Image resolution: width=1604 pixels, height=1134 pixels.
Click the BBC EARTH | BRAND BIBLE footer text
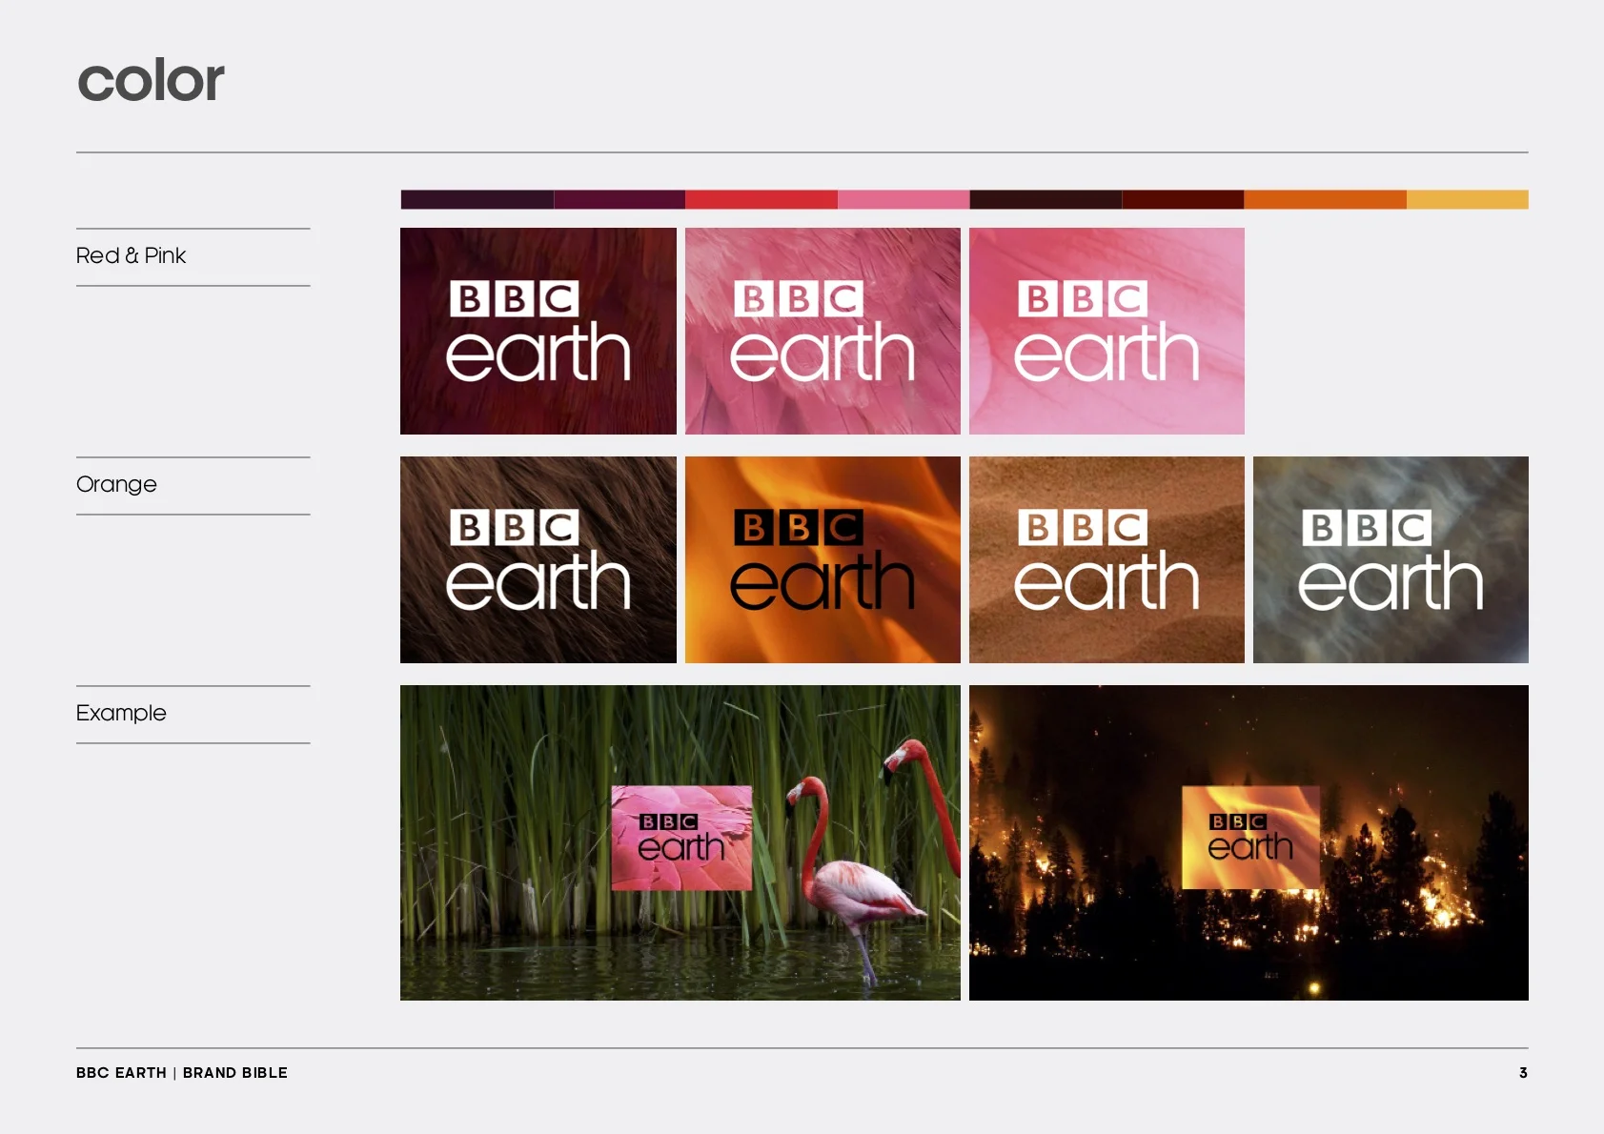click(181, 1072)
